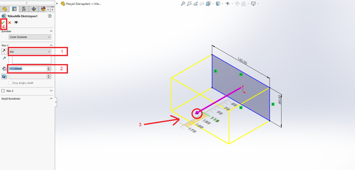
Task: Open the view settings monitor icon
Action: coord(253,4)
